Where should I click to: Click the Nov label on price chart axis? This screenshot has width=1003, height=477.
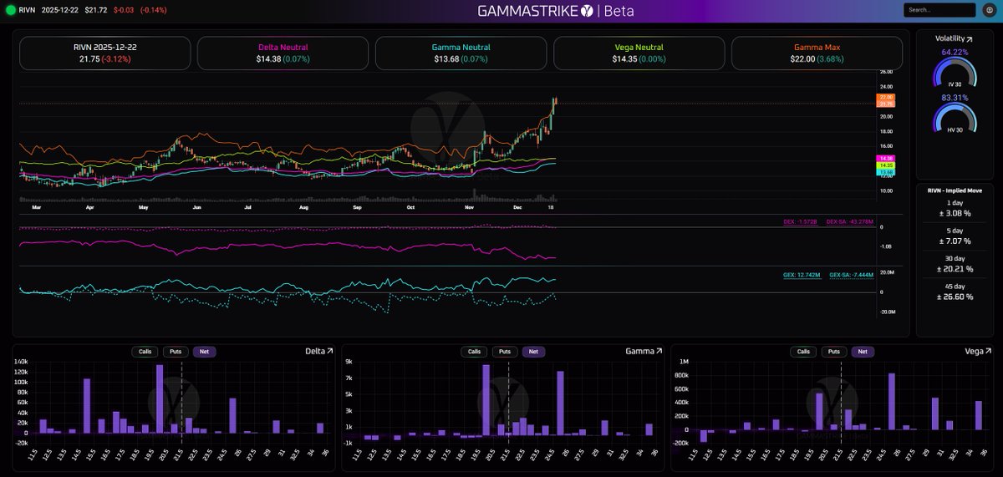[469, 206]
